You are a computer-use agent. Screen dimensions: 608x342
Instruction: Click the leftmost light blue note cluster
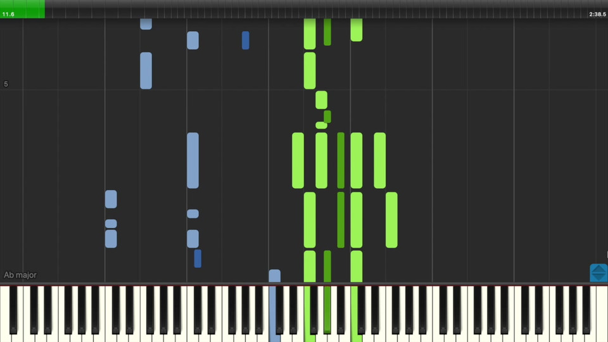tap(111, 219)
